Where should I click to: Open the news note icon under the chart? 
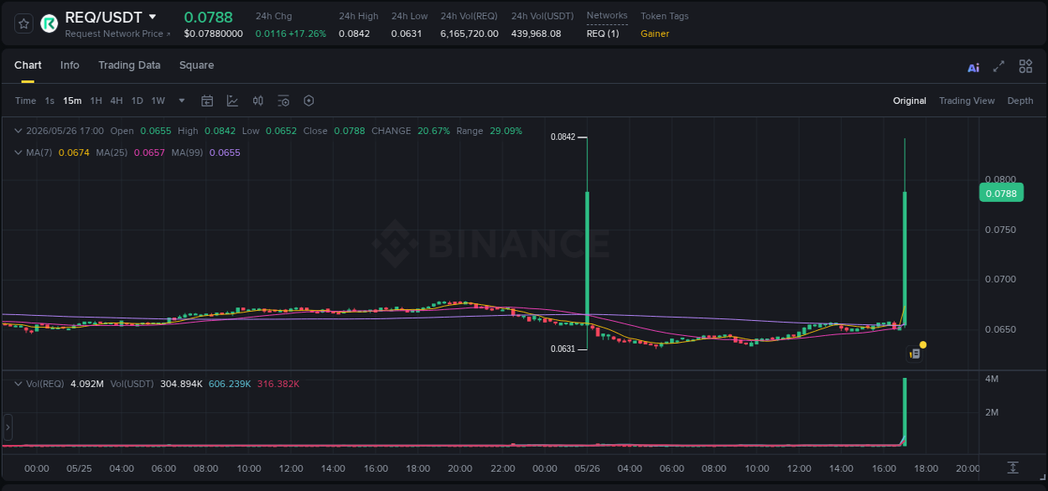(x=915, y=354)
